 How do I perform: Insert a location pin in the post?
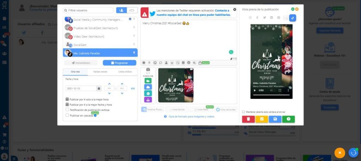point(149,63)
